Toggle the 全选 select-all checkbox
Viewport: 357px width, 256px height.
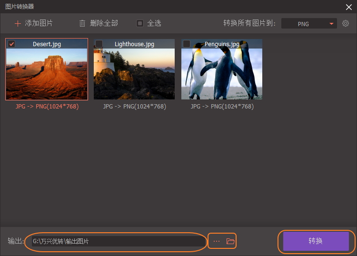[x=140, y=23]
